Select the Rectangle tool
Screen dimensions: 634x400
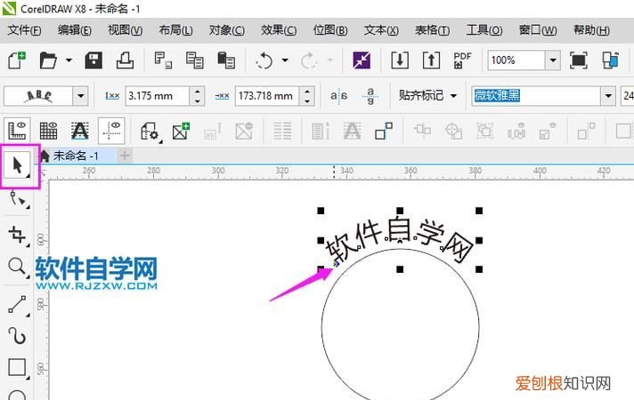pos(18,367)
